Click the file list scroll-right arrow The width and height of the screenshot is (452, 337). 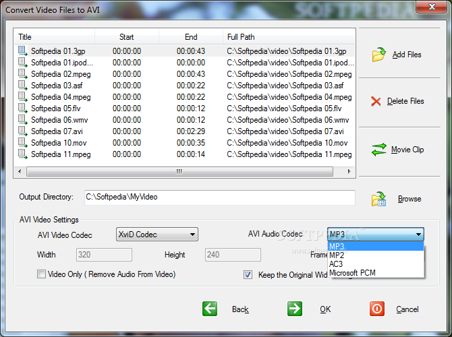coord(349,171)
